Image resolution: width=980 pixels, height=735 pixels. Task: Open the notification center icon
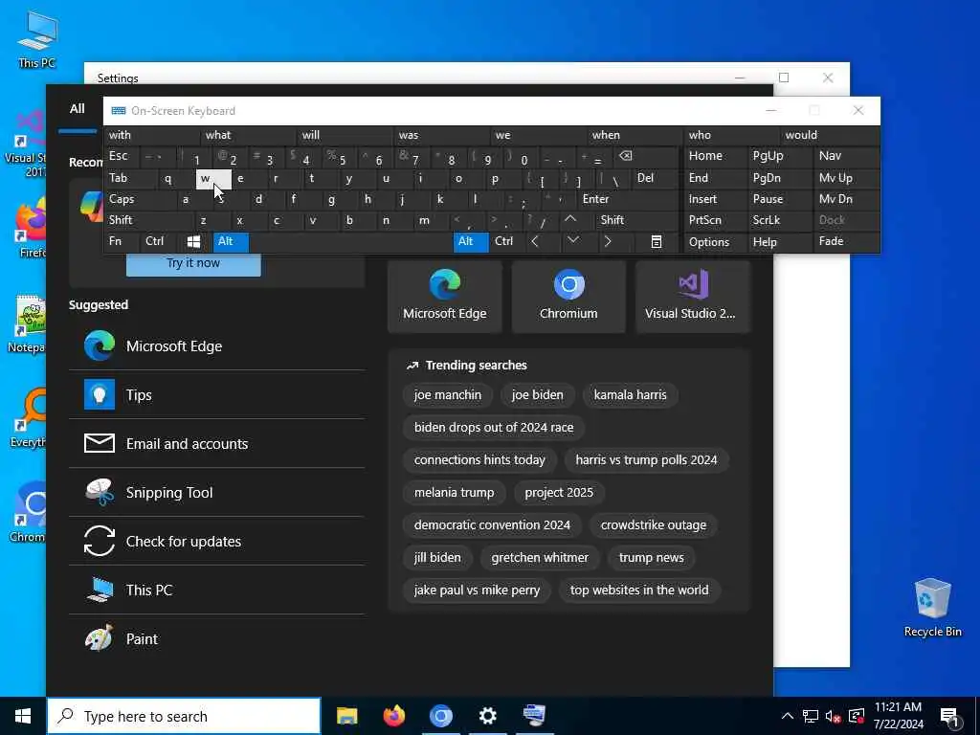pos(949,716)
